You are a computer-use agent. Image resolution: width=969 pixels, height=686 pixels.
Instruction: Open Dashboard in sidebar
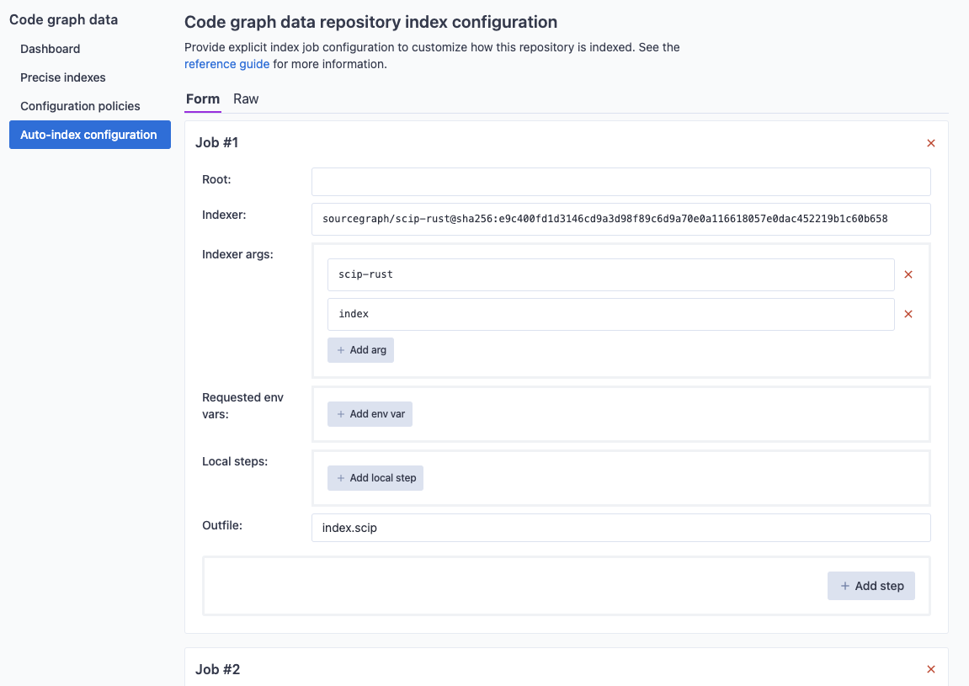coord(51,49)
